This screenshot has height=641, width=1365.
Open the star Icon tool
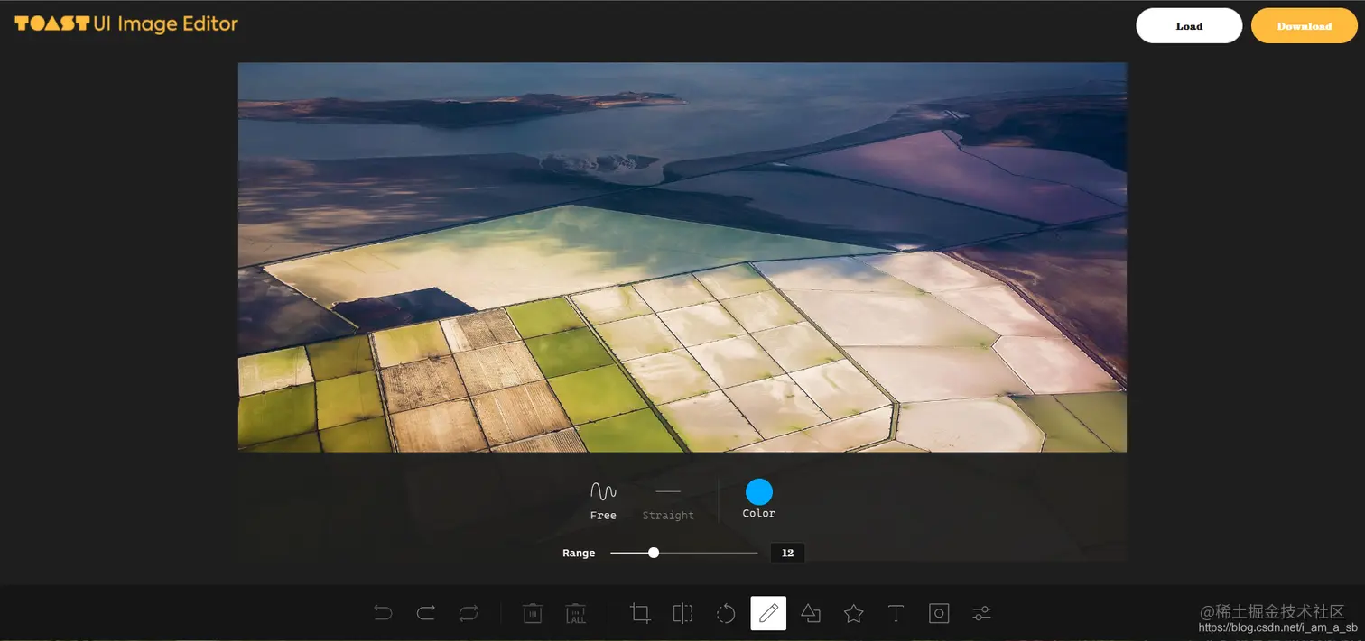[853, 614]
